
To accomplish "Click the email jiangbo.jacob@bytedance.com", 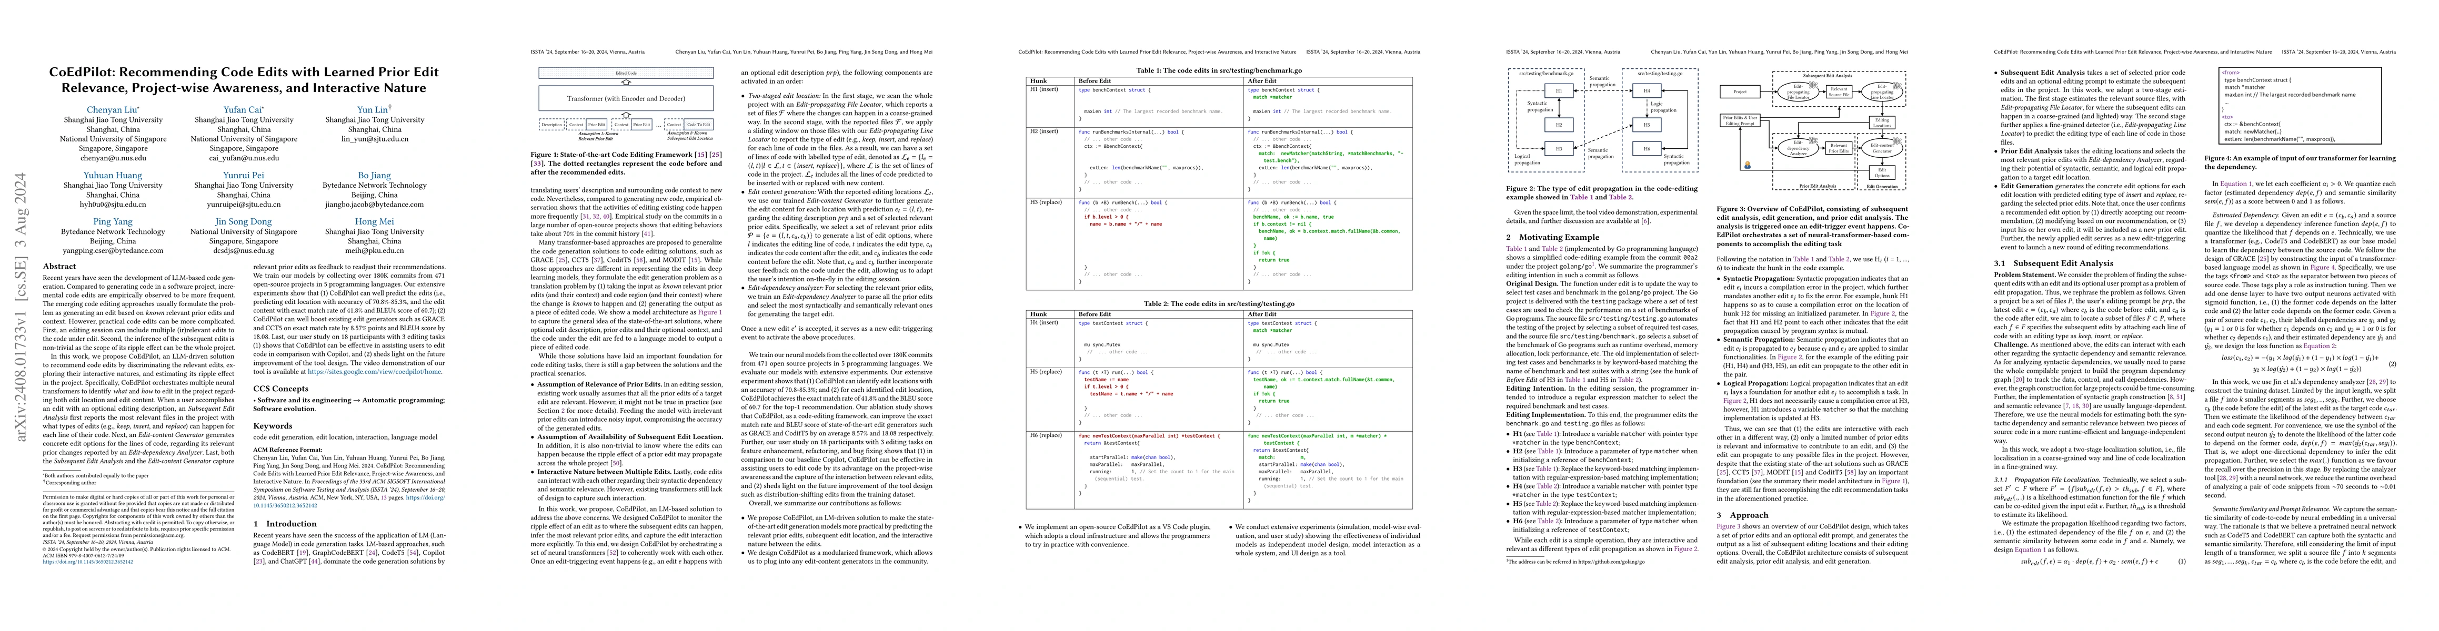I will tap(374, 205).
